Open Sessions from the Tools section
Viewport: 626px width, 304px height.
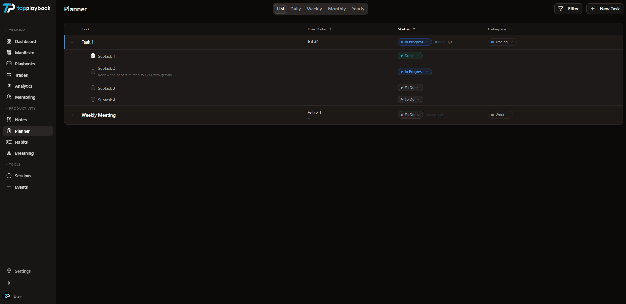(x=9, y=176)
